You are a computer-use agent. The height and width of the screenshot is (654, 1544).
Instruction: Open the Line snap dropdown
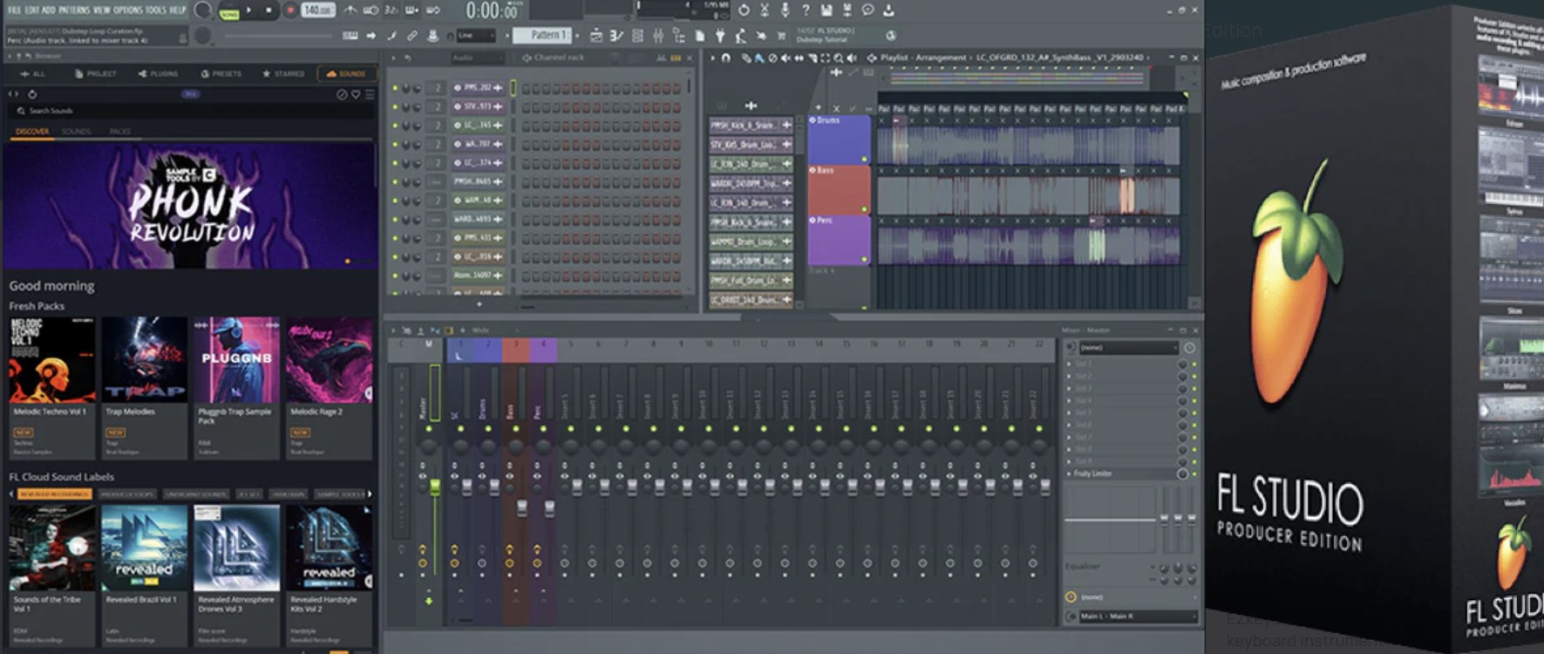476,36
